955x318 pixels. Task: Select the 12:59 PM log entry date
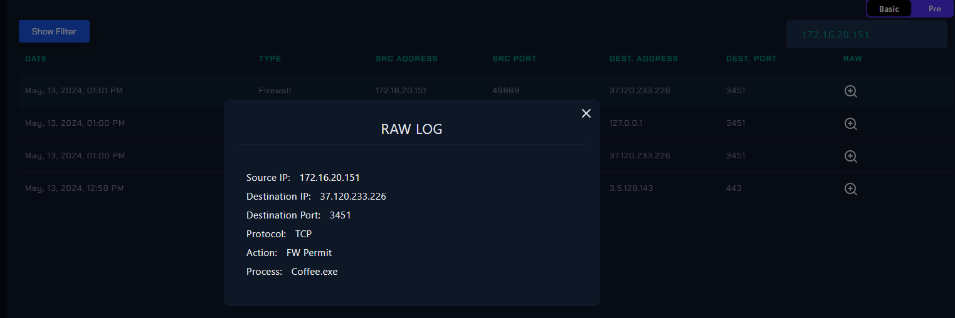click(74, 188)
